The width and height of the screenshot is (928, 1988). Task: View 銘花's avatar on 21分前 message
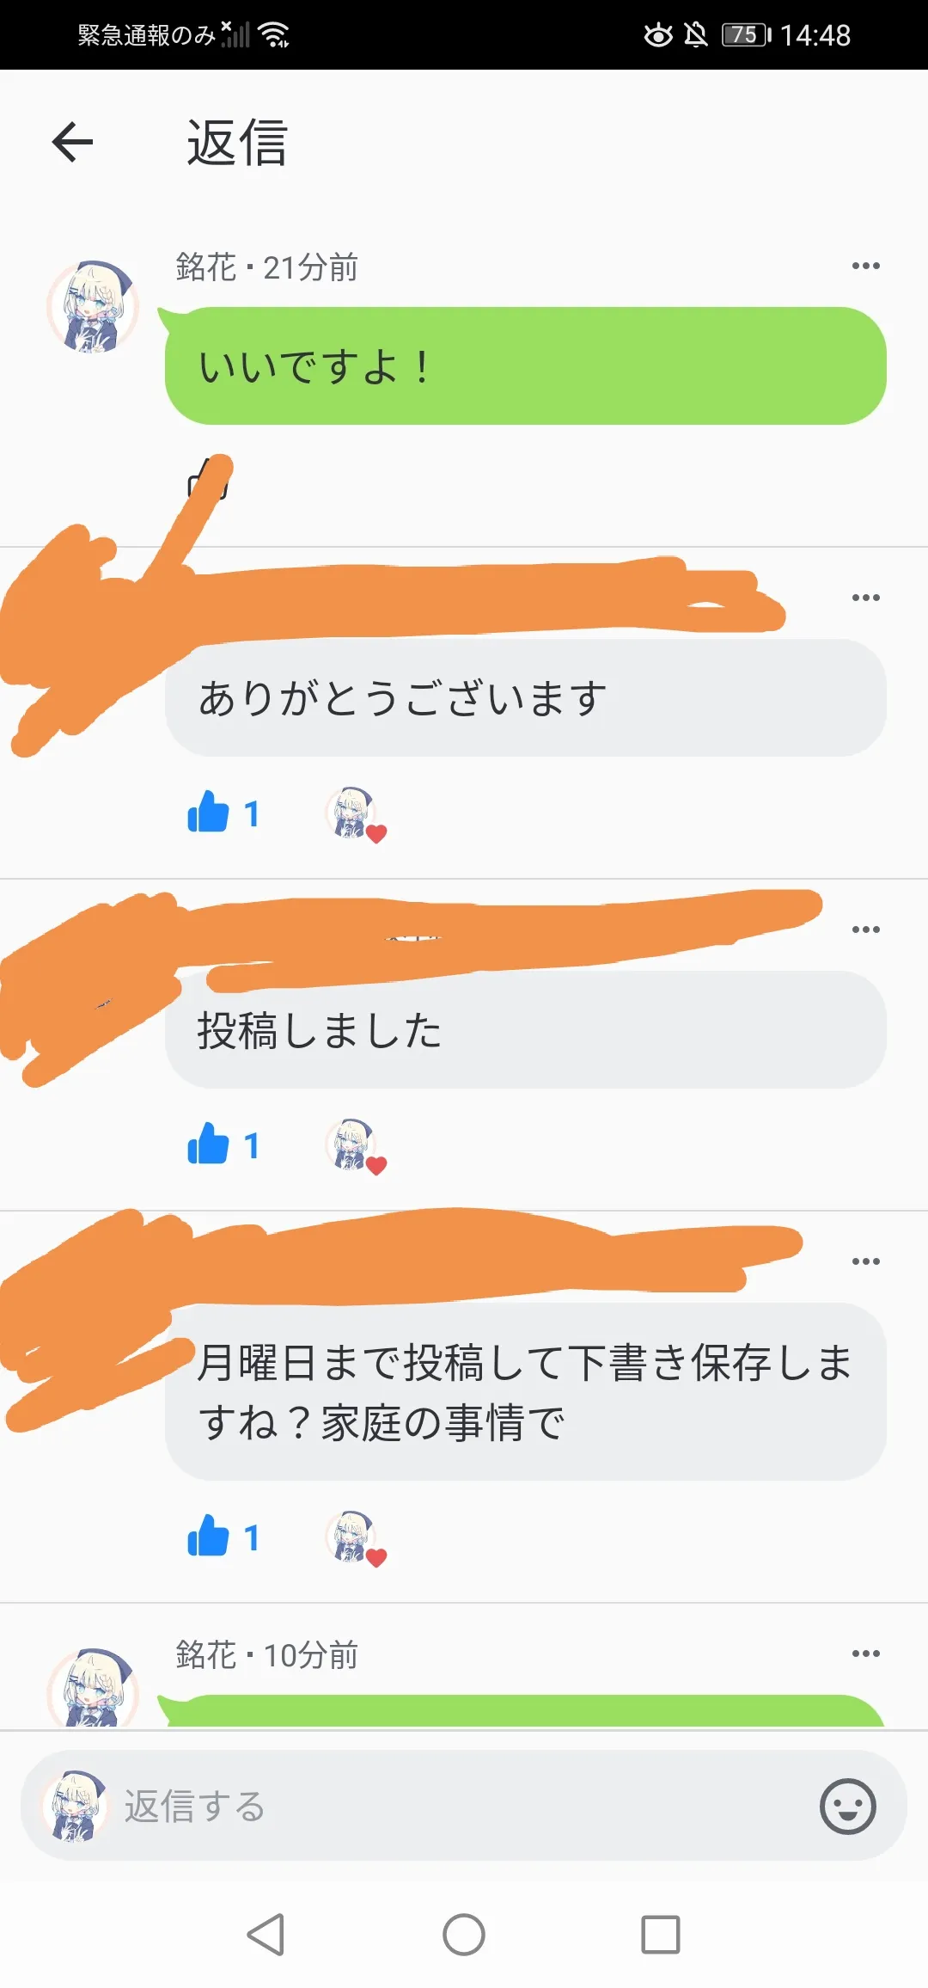click(92, 307)
